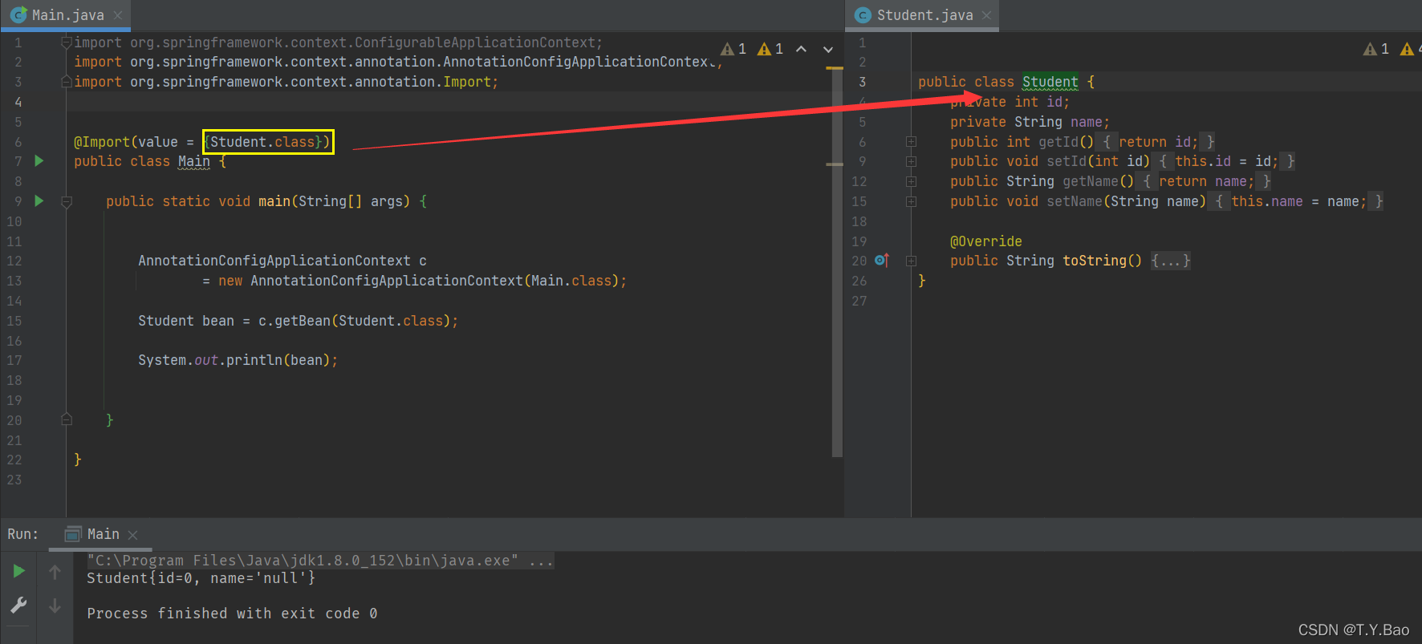Viewport: 1422px width, 644px height.
Task: Click the Main.java editor vertical scrollbar
Action: coord(837,265)
